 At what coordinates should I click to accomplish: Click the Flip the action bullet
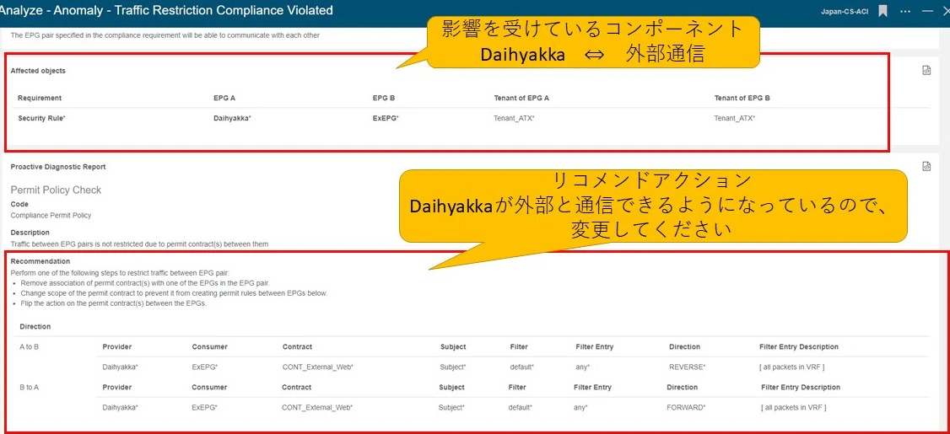[x=113, y=303]
